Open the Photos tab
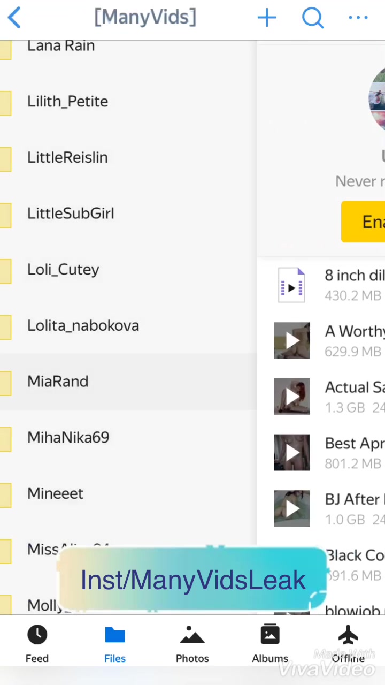This screenshot has height=685, width=385. point(192,644)
